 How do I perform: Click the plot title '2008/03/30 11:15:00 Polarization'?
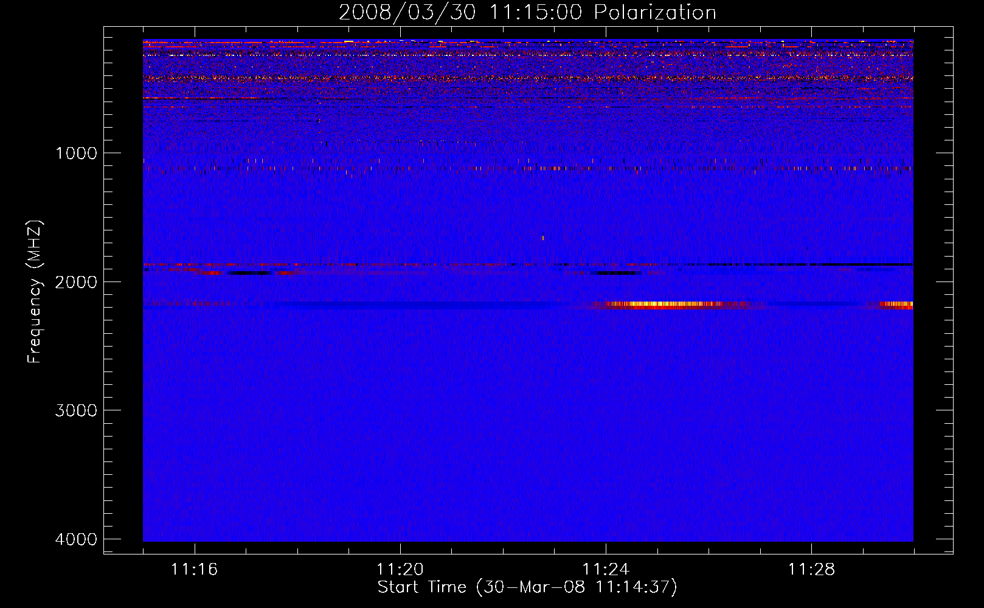click(x=527, y=13)
